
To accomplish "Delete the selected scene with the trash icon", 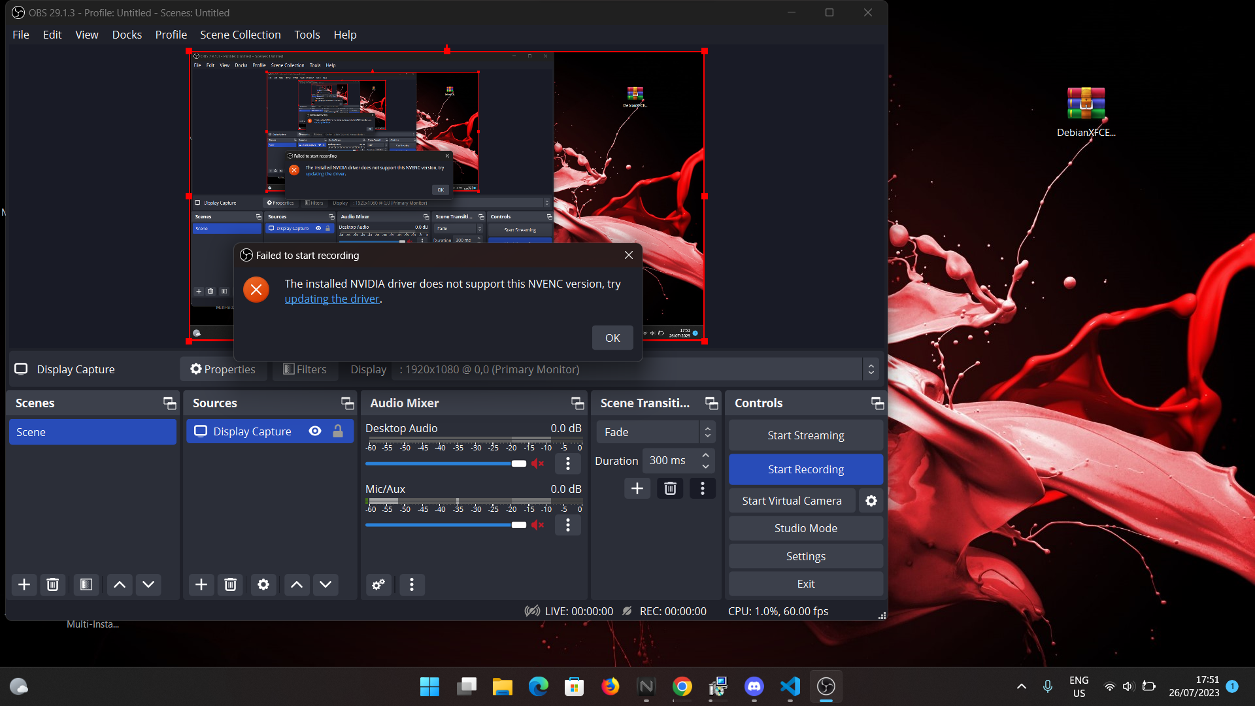I will pyautogui.click(x=52, y=584).
